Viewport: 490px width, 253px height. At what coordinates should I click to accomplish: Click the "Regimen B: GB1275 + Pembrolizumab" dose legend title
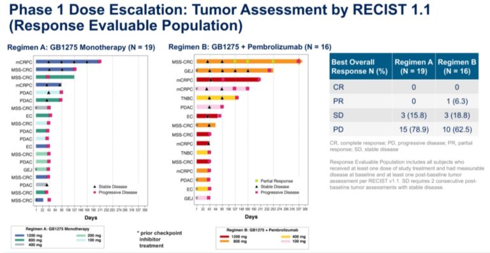[262, 230]
